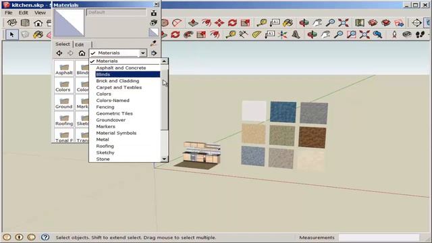Set paint material to default swatch icon
This screenshot has height=243, width=432.
point(154,32)
